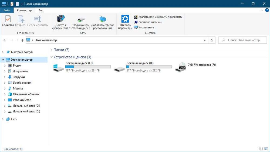
Task: Open the recent locations dropdown
Action: 18,40
